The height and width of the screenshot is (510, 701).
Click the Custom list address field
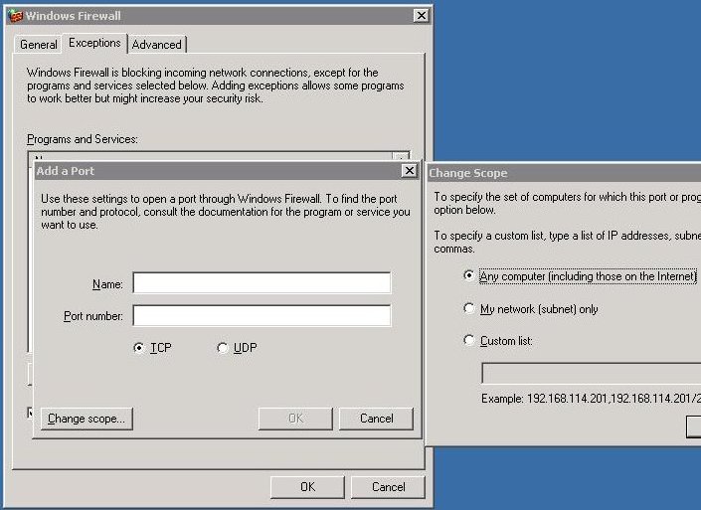[x=591, y=374]
